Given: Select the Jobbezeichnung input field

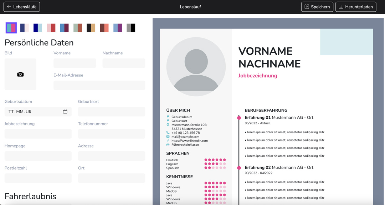Looking at the screenshot, I should 38,134.
